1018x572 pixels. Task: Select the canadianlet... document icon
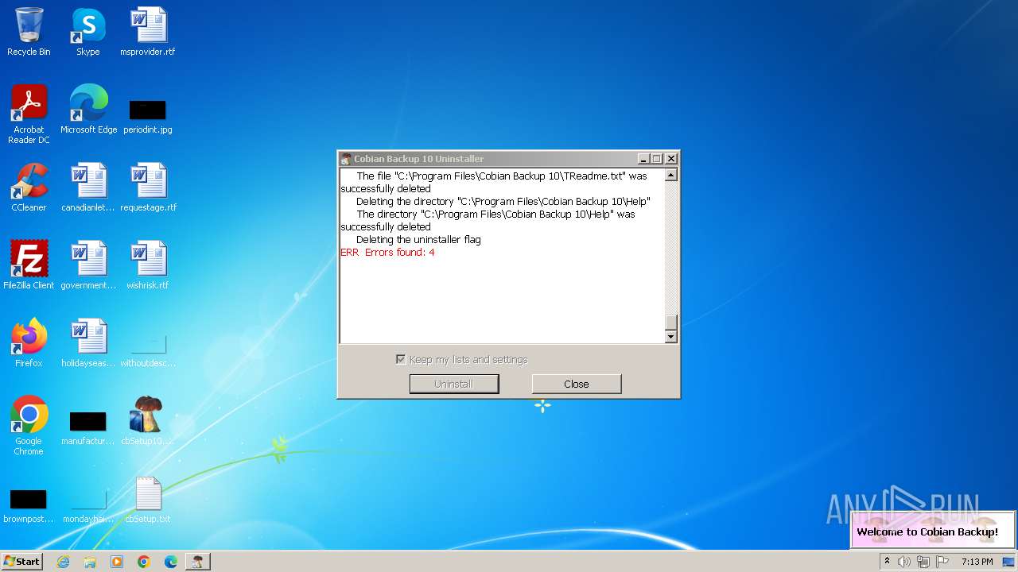pyautogui.click(x=88, y=187)
